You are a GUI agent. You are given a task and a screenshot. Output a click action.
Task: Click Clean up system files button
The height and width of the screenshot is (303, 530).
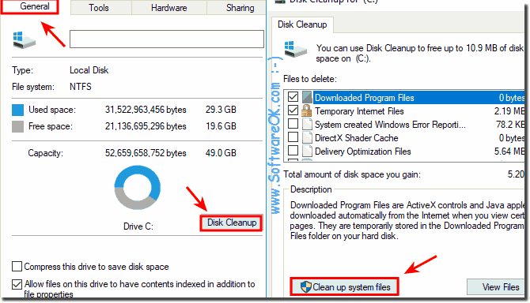pos(344,286)
